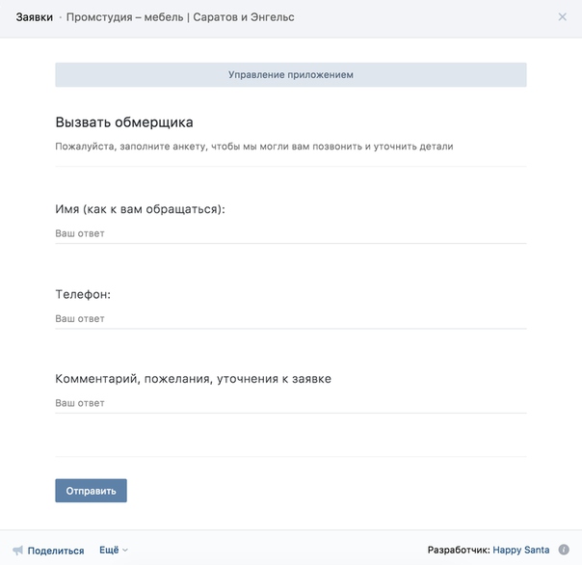Click the Телефон: label
The height and width of the screenshot is (565, 582).
83,294
